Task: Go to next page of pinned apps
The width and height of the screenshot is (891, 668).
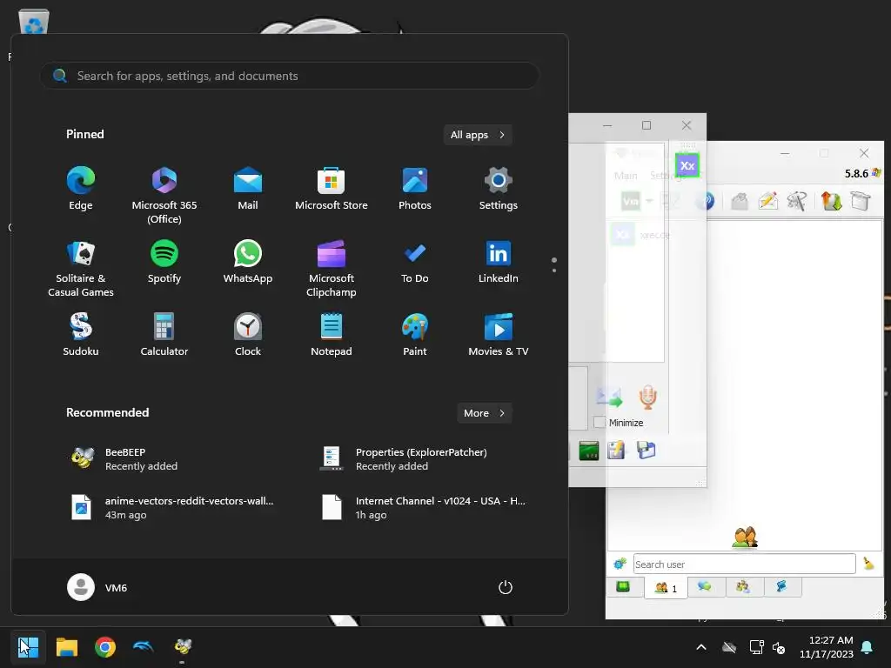Action: [x=554, y=271]
